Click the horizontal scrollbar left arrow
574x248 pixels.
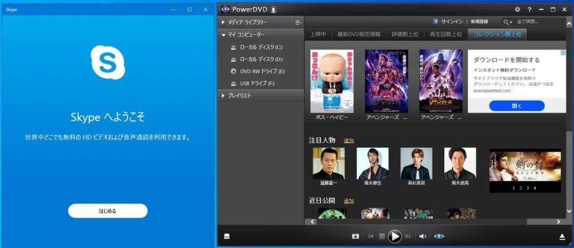point(313,222)
